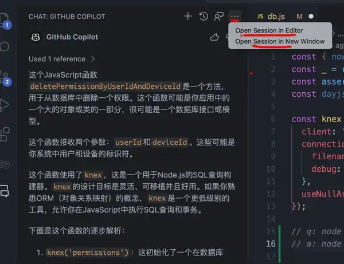Open chat history clock icon
This screenshot has height=264, width=344.
(x=204, y=17)
